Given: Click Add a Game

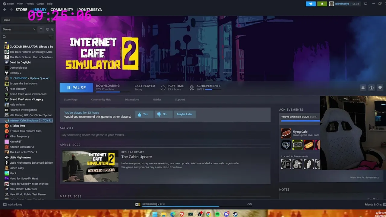Looking at the screenshot, I should point(12,204).
